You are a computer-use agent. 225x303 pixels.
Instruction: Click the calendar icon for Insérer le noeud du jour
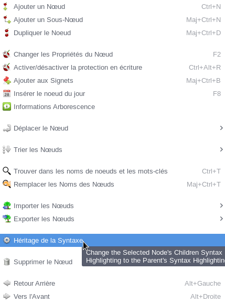(7, 94)
